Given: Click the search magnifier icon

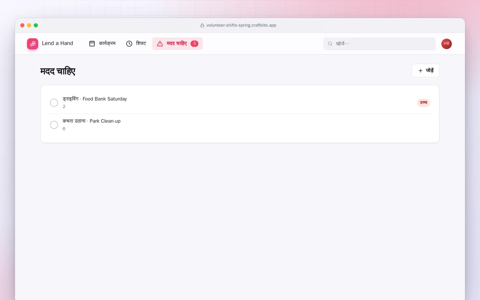Looking at the screenshot, I should 330,44.
